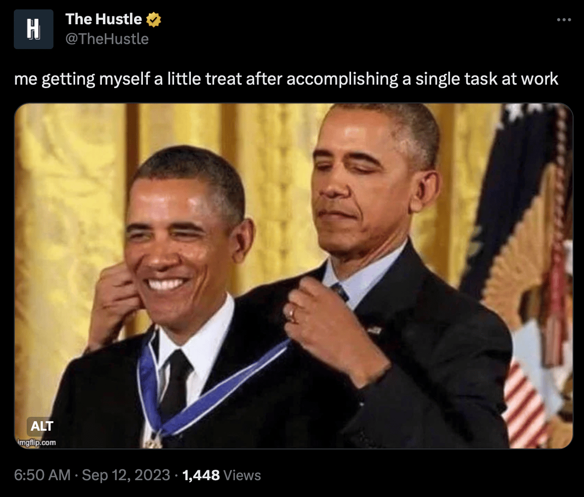Click the Sep 12, 2023 date
This screenshot has width=584, height=497.
(126, 475)
